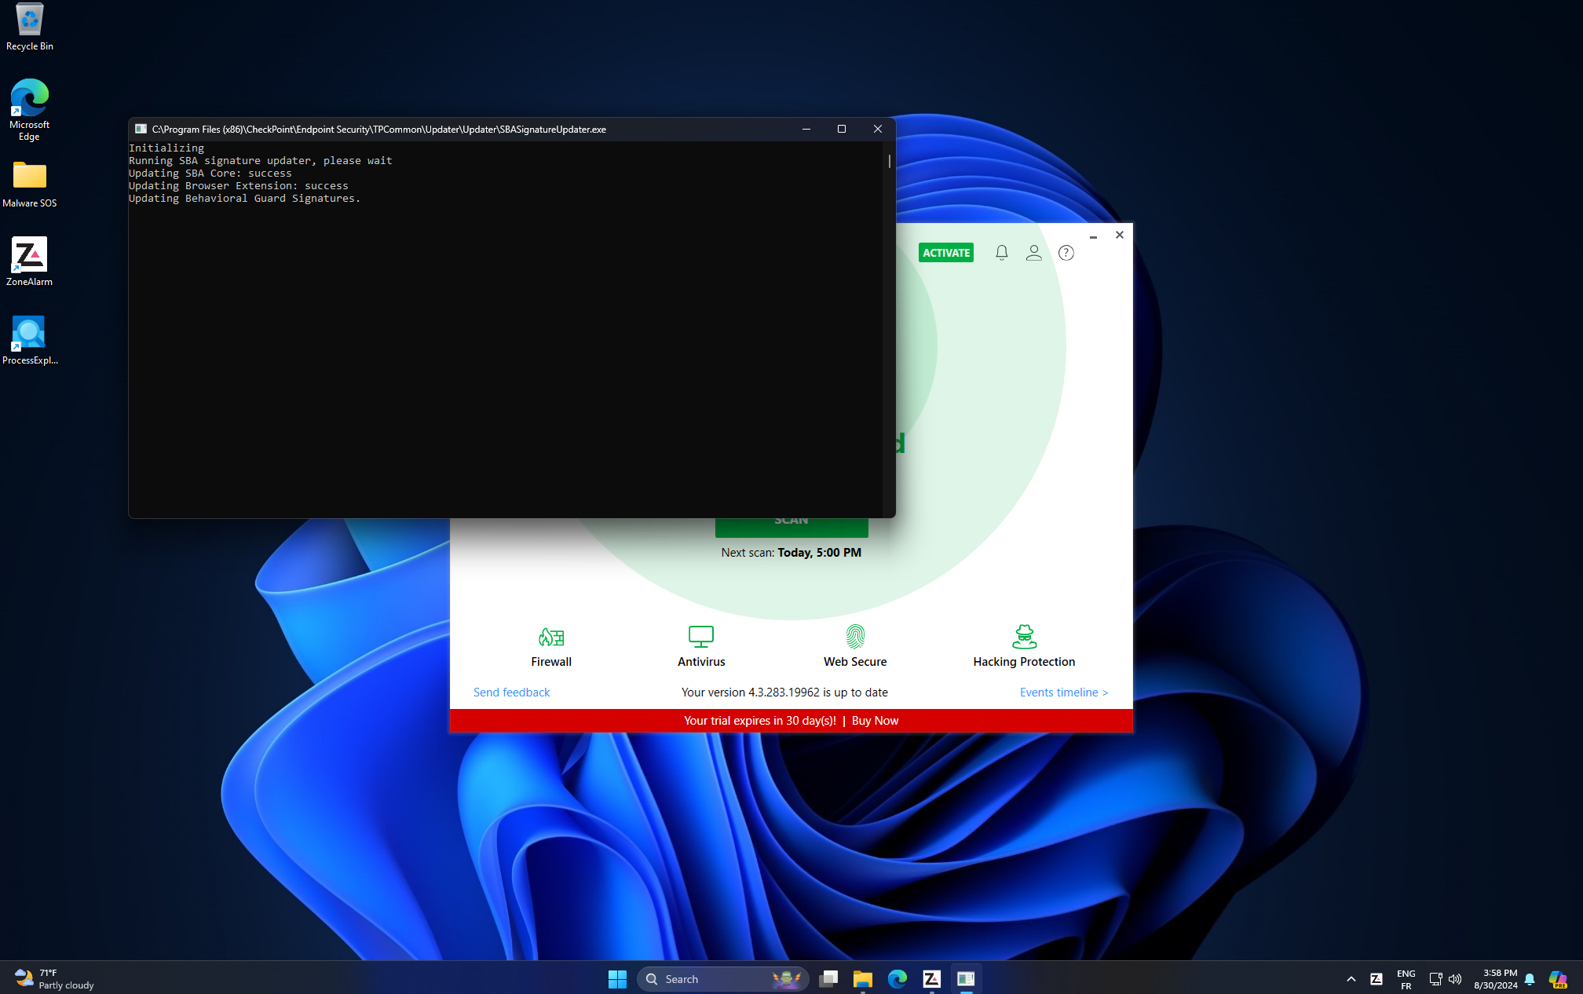Open the Web Secure fingerprint icon
This screenshot has width=1583, height=994.
tap(855, 636)
